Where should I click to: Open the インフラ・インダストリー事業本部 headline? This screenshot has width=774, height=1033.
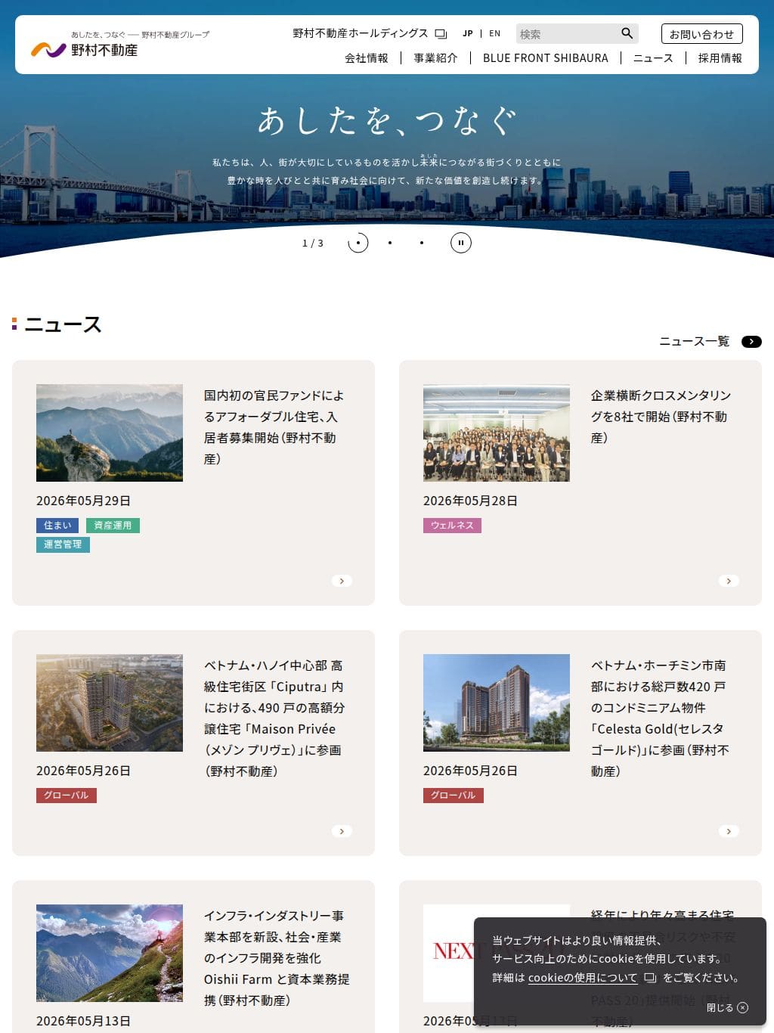(277, 958)
